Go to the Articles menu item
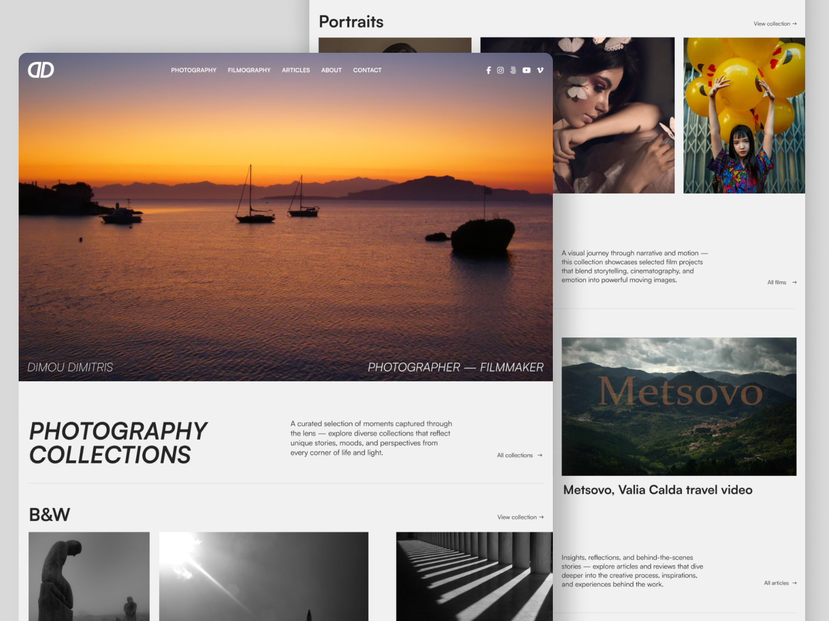The image size is (829, 621). pyautogui.click(x=296, y=70)
